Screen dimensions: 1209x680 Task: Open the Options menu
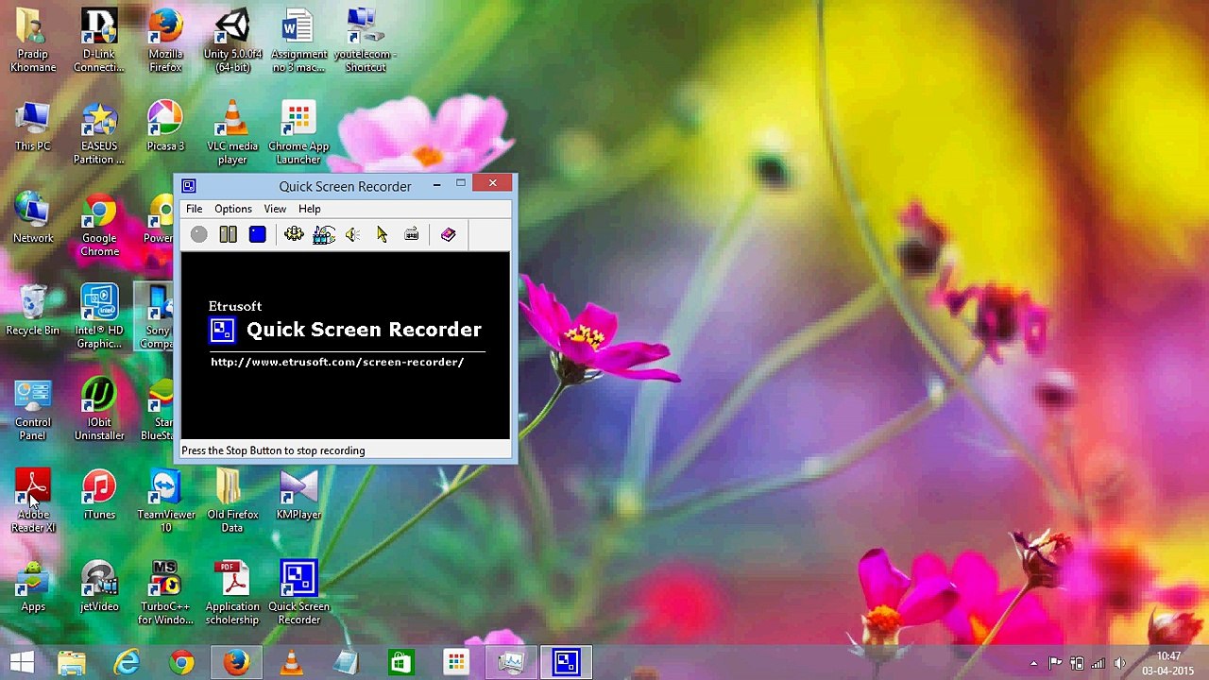pos(232,209)
